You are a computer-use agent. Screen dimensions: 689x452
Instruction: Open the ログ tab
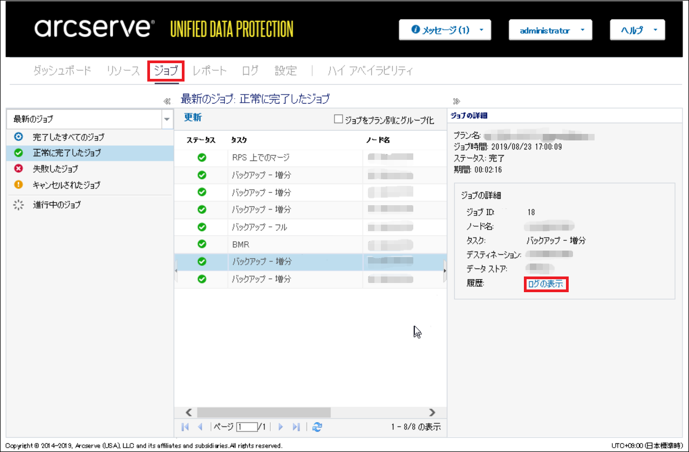(x=250, y=71)
